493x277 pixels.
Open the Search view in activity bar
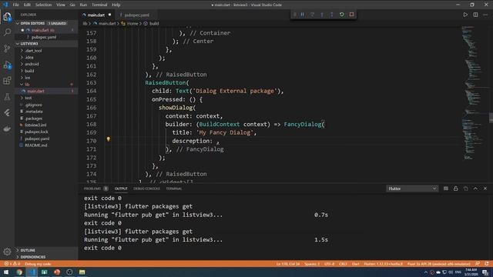tap(7, 32)
